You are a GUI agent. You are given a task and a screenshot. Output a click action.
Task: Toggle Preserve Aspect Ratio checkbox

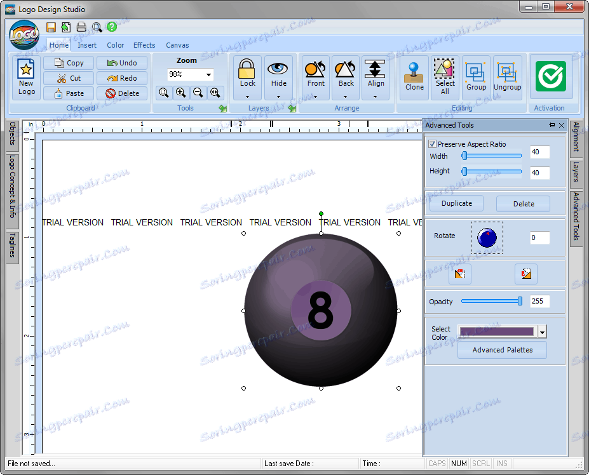[433, 144]
